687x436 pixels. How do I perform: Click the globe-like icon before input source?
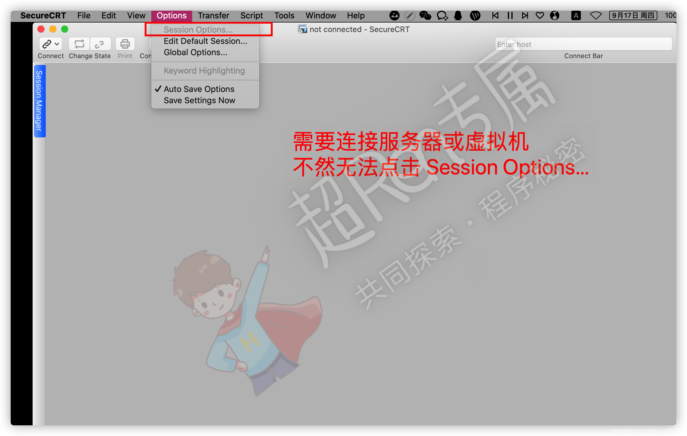[554, 15]
